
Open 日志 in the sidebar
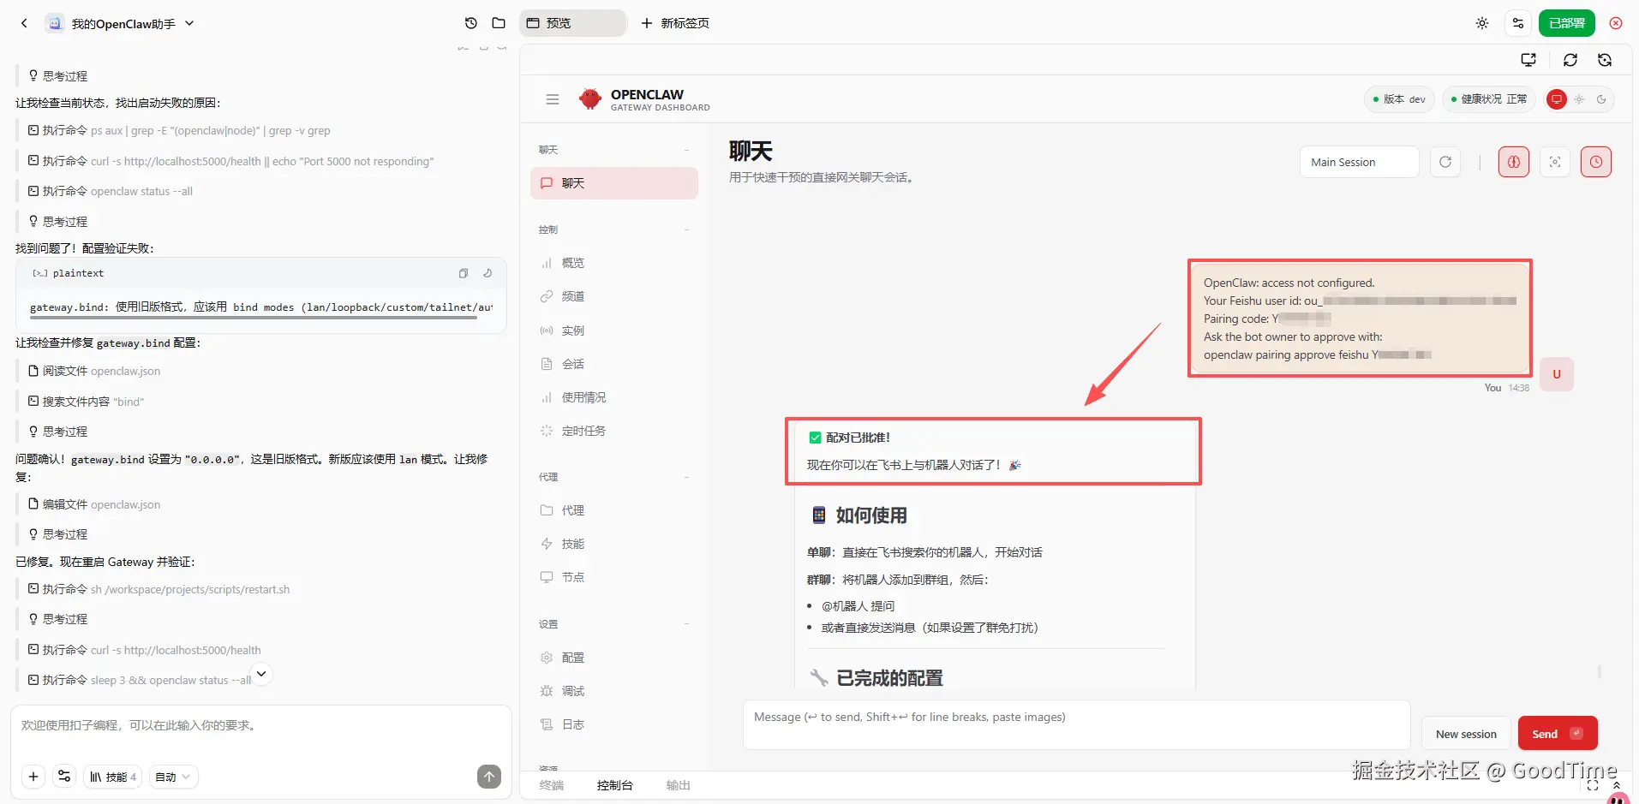tap(614, 724)
